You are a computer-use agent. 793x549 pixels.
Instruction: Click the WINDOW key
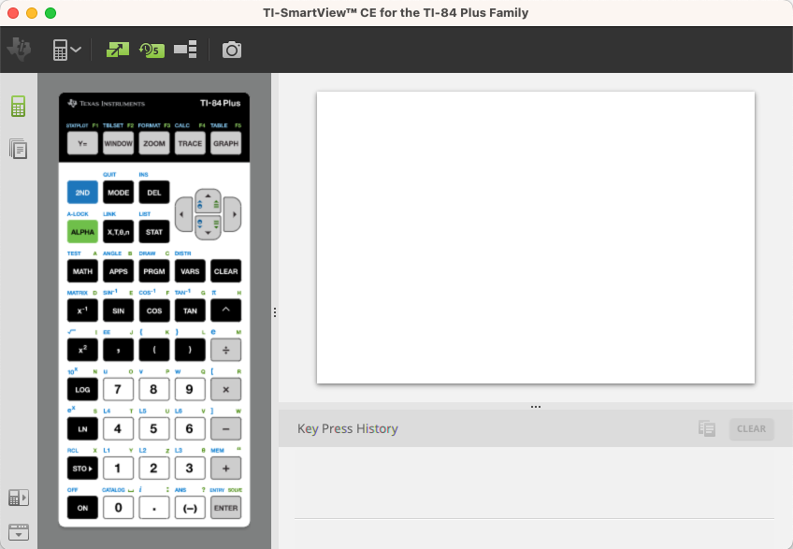pyautogui.click(x=119, y=143)
